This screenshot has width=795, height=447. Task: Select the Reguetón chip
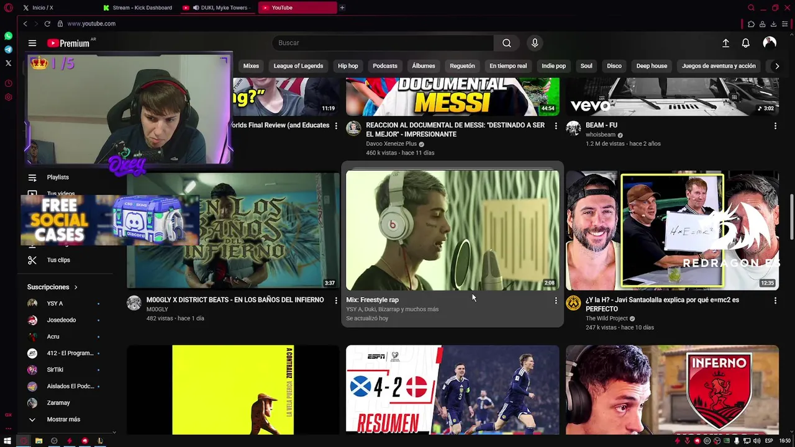tap(462, 66)
